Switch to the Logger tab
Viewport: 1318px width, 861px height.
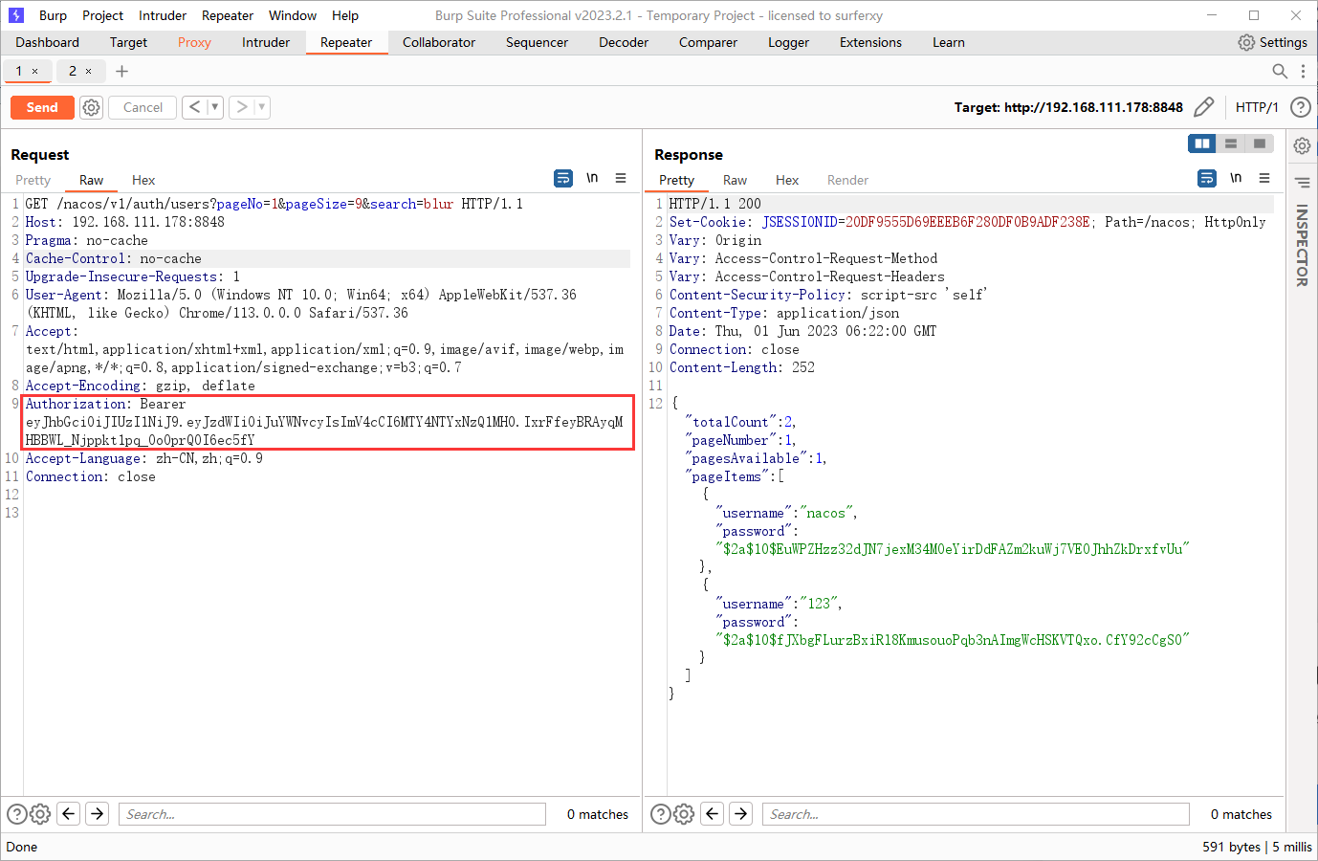pos(788,42)
